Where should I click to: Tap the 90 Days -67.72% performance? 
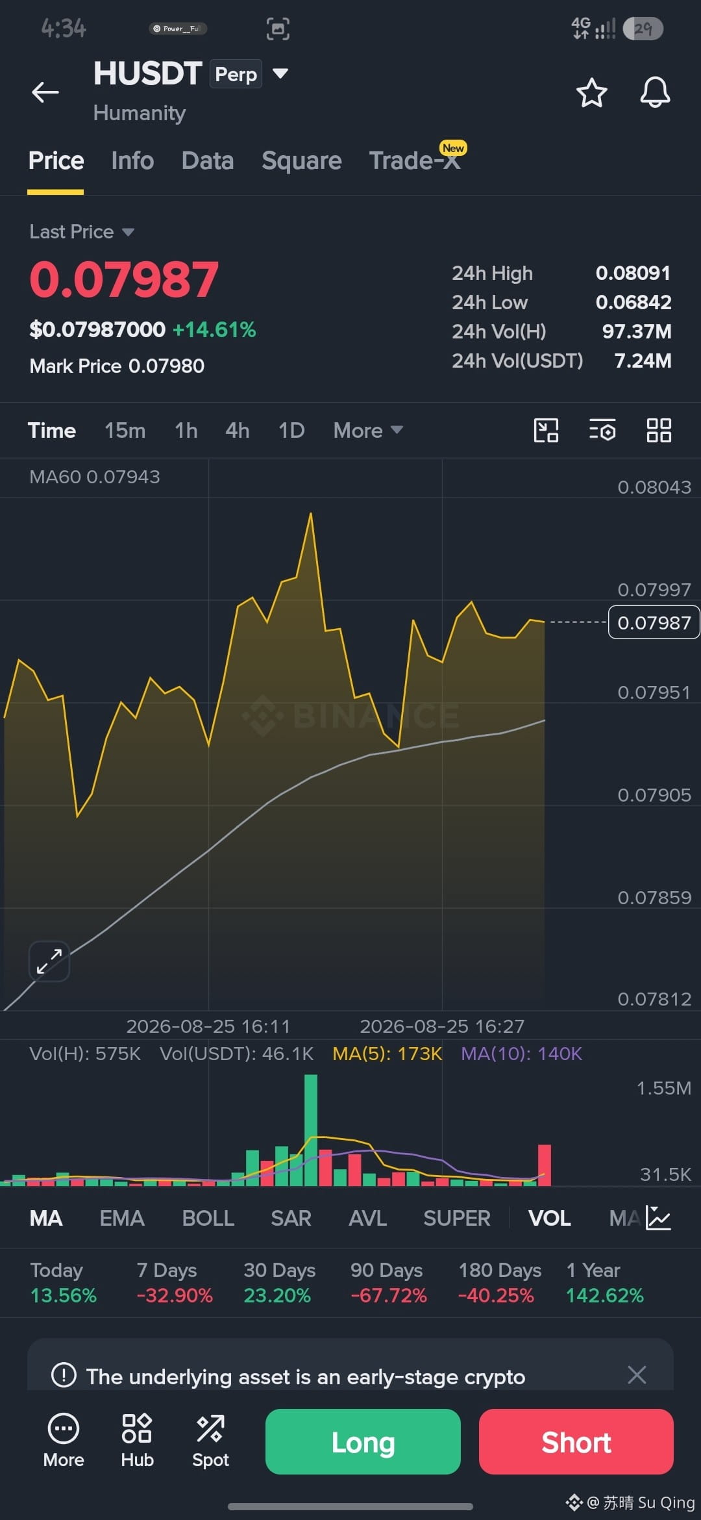(x=388, y=1283)
